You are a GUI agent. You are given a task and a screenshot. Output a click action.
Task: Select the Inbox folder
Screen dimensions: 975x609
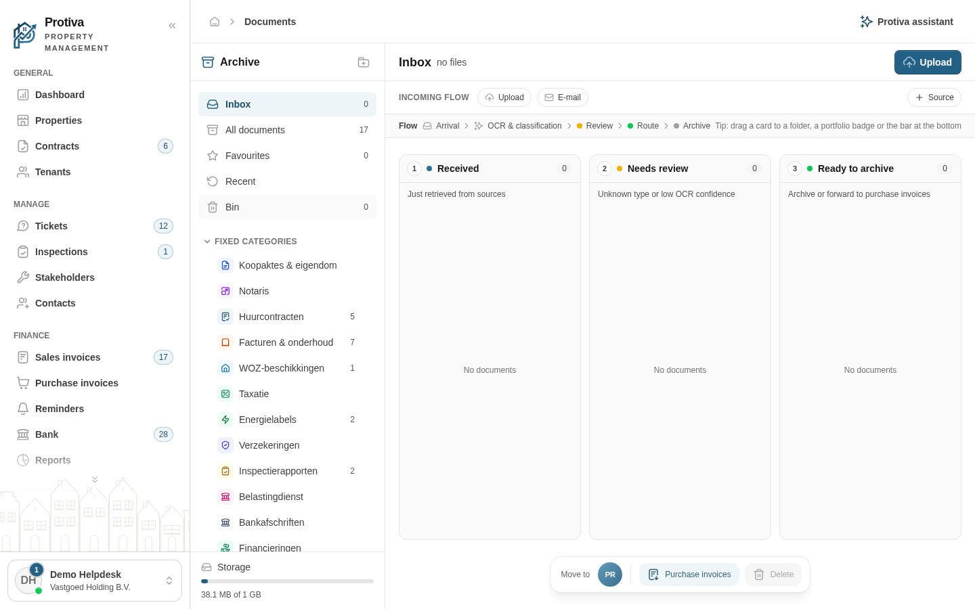(x=287, y=104)
